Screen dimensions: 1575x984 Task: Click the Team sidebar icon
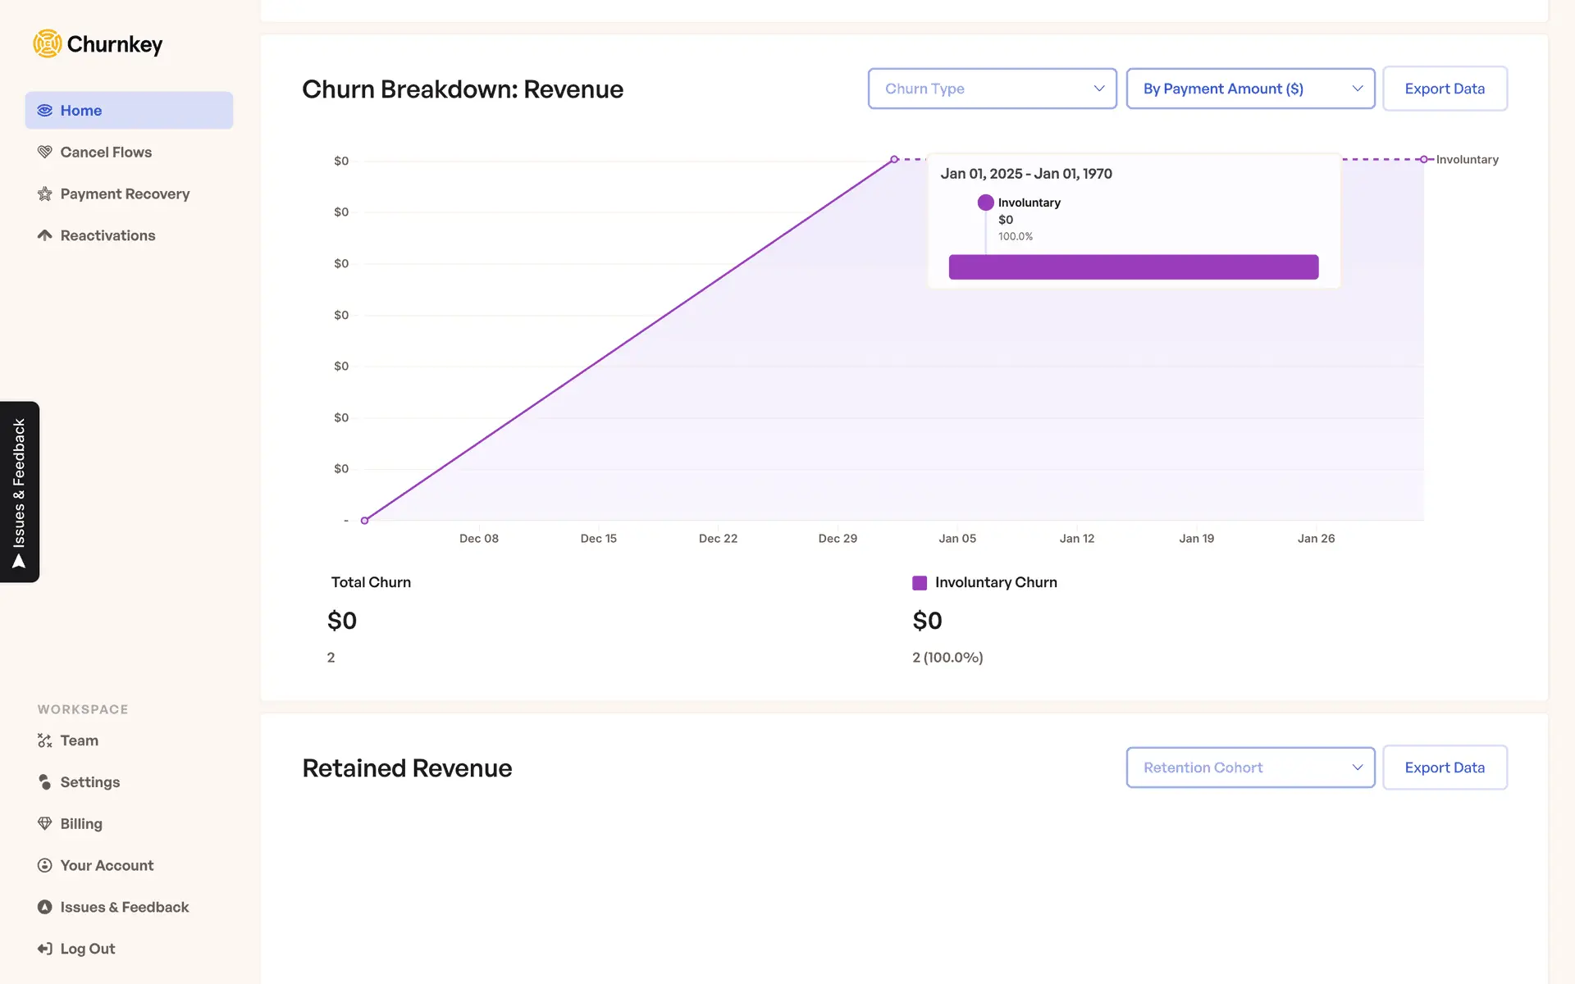44,740
